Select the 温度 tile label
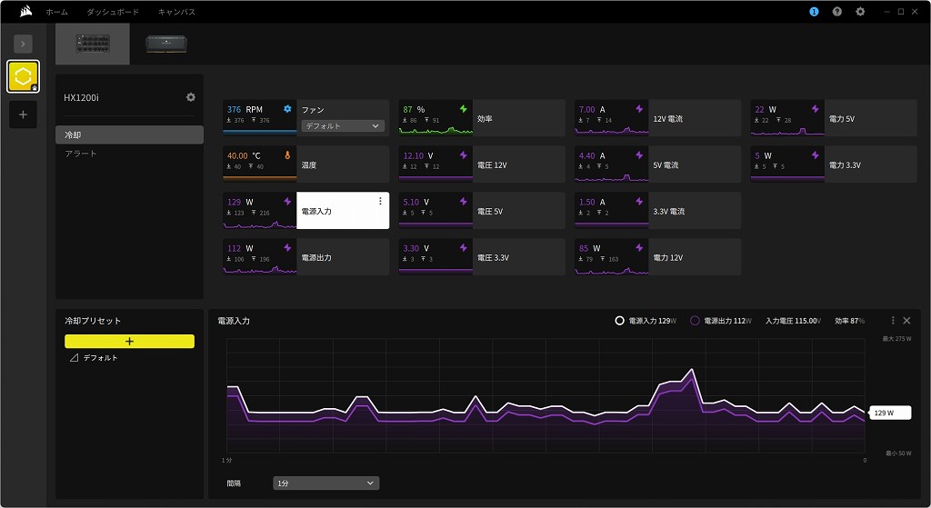 point(309,165)
